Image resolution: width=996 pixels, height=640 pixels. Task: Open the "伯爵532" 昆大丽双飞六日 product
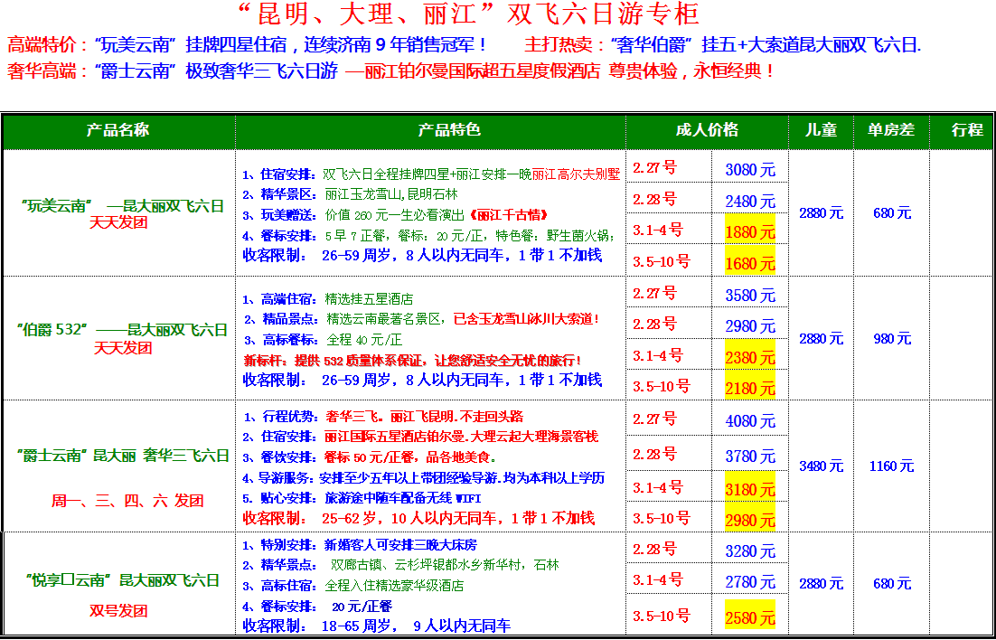121,330
